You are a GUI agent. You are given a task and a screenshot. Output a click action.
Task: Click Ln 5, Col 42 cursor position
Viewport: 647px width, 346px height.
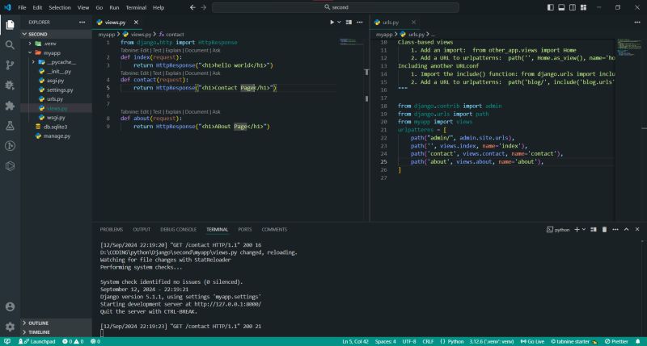pyautogui.click(x=355, y=341)
